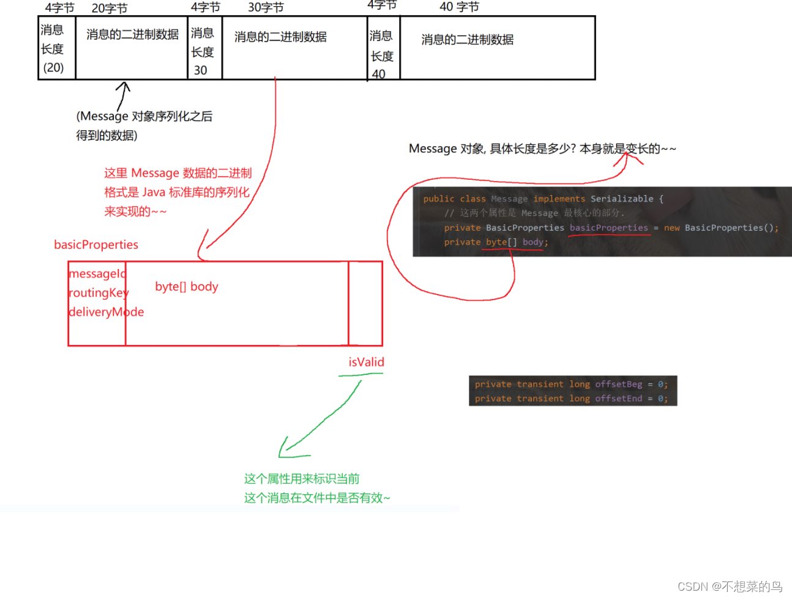The image size is (792, 598).
Task: Select the "消息长度 30" cell
Action: coord(205,48)
